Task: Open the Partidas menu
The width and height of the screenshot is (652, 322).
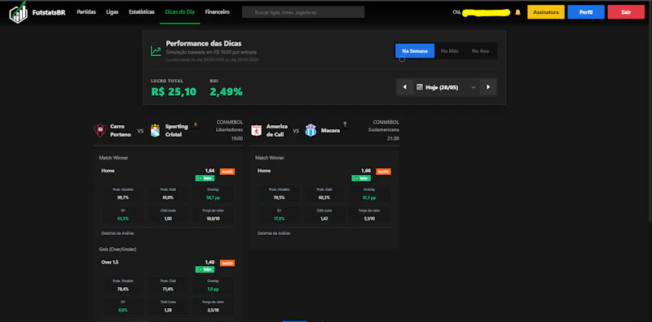Action: click(x=86, y=12)
